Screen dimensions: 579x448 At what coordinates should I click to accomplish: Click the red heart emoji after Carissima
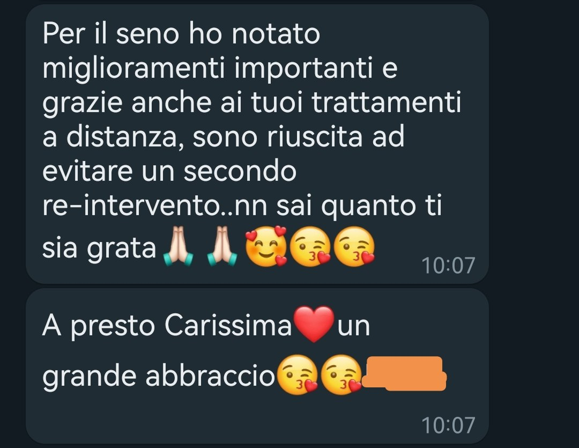tap(314, 324)
